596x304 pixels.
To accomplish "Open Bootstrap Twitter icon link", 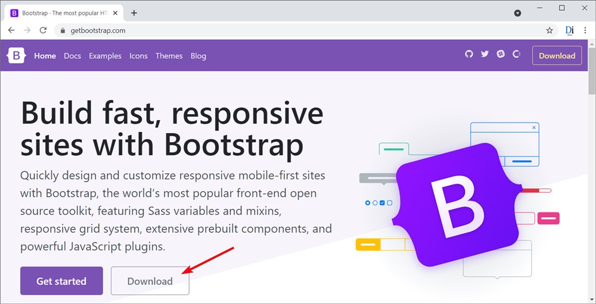I will (485, 54).
